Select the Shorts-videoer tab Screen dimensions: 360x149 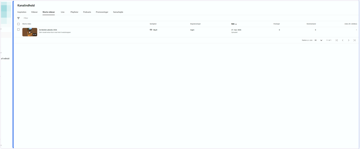tap(49, 12)
